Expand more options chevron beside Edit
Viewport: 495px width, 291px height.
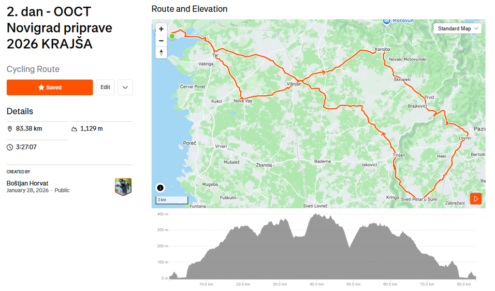click(125, 87)
